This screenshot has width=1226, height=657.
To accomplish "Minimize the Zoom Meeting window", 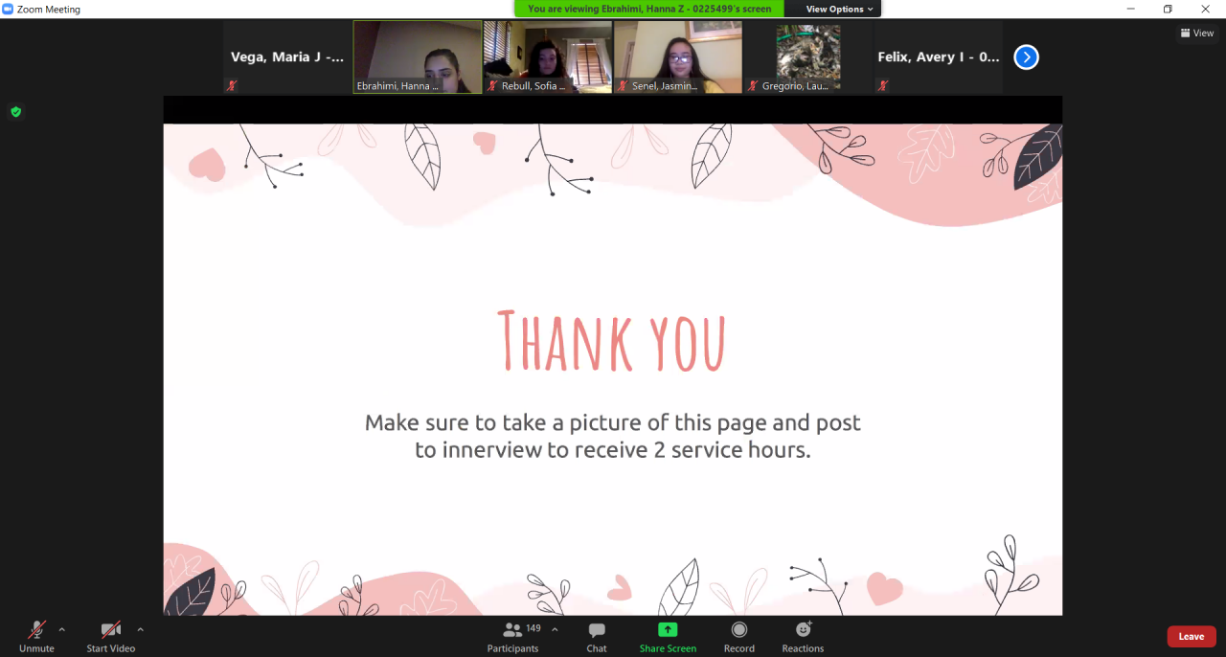I will pyautogui.click(x=1131, y=9).
